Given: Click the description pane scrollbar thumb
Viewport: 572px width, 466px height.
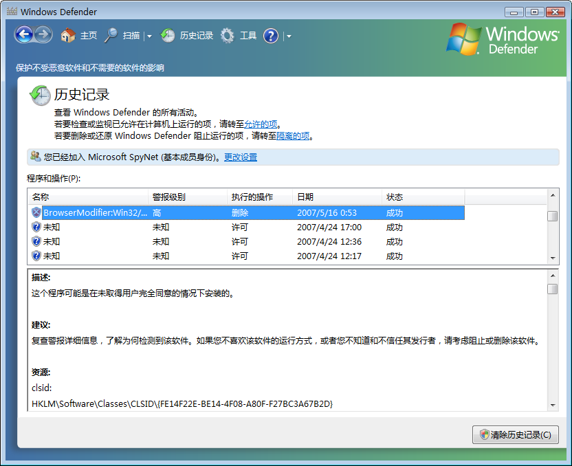Looking at the screenshot, I should point(552,289).
